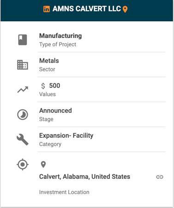This screenshot has height=208, width=174.
Task: Select the Announced stage text
Action: click(55, 110)
